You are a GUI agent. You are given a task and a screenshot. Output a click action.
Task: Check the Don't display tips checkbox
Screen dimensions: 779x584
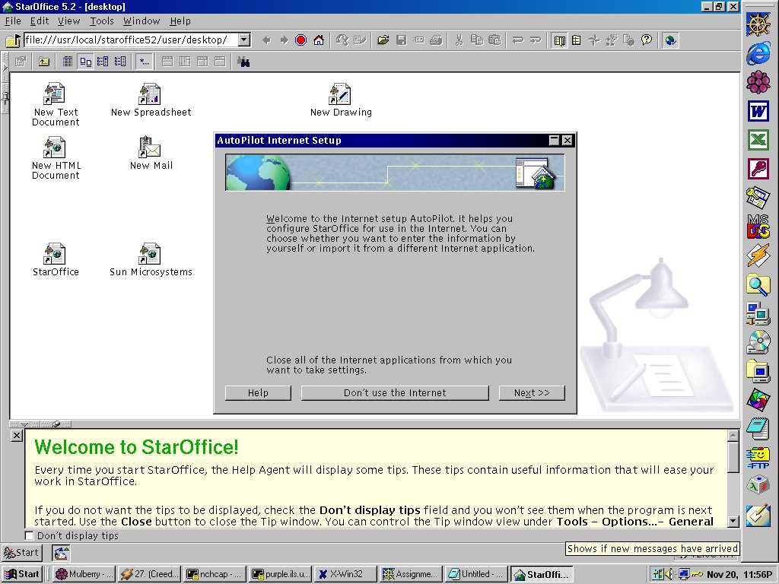[30, 535]
